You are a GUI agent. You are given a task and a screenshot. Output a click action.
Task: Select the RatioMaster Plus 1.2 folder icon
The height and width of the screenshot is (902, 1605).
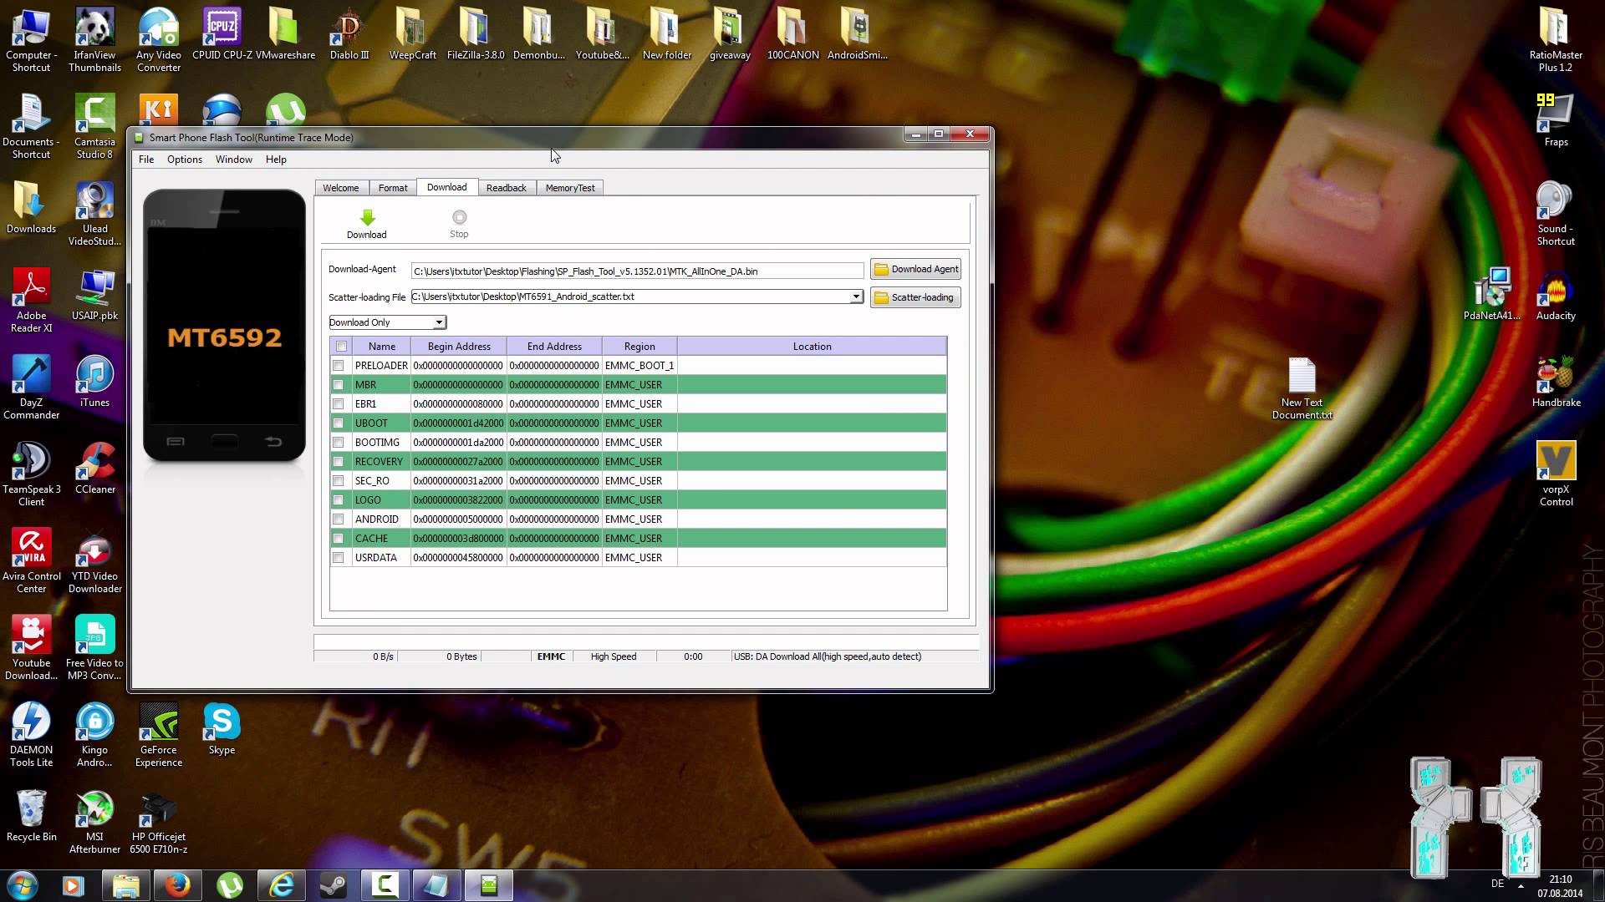click(x=1556, y=40)
